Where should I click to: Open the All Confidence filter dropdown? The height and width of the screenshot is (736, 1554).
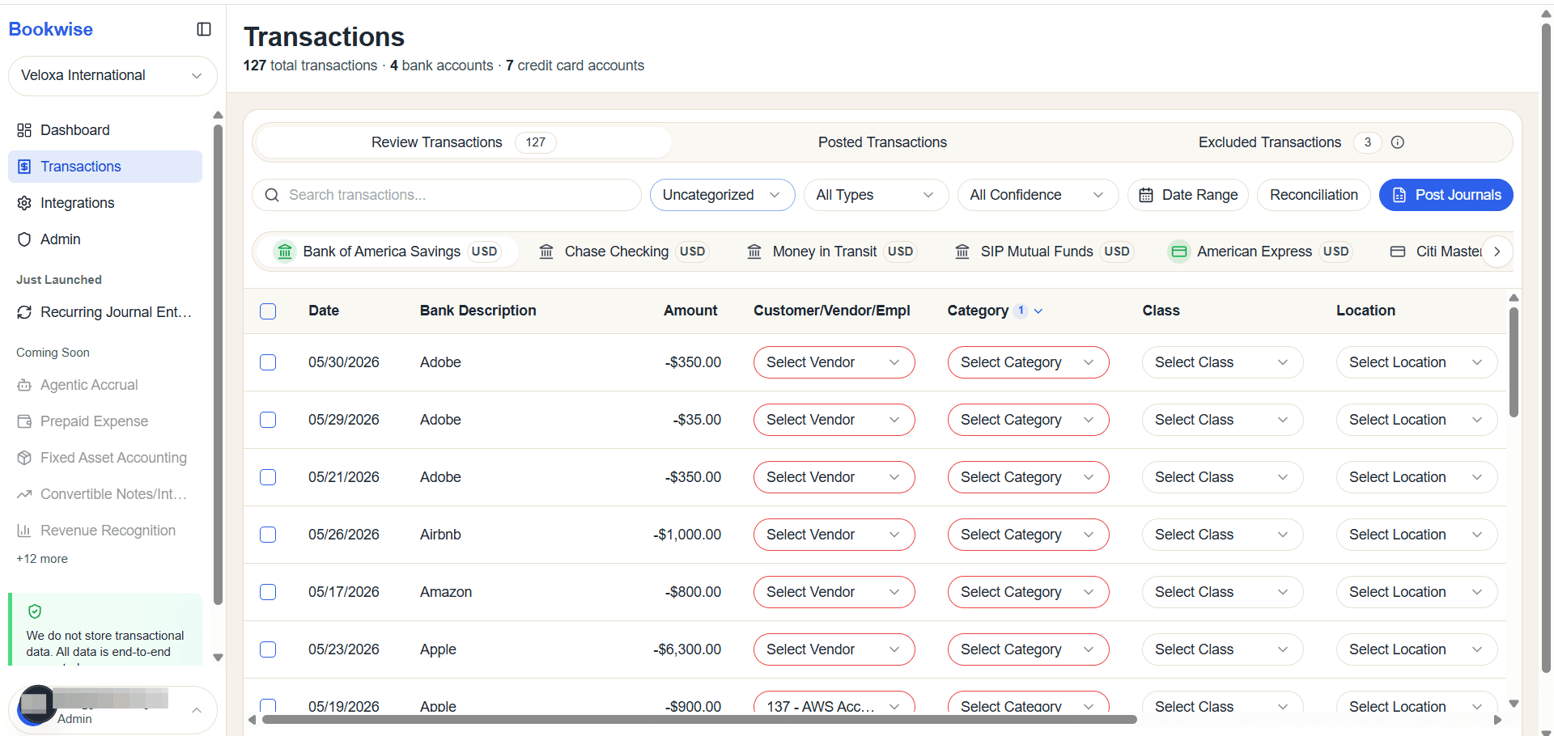coord(1038,195)
